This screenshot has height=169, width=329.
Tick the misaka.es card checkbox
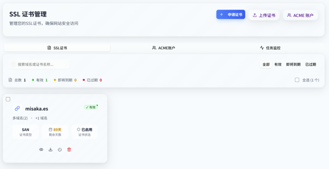point(8,99)
